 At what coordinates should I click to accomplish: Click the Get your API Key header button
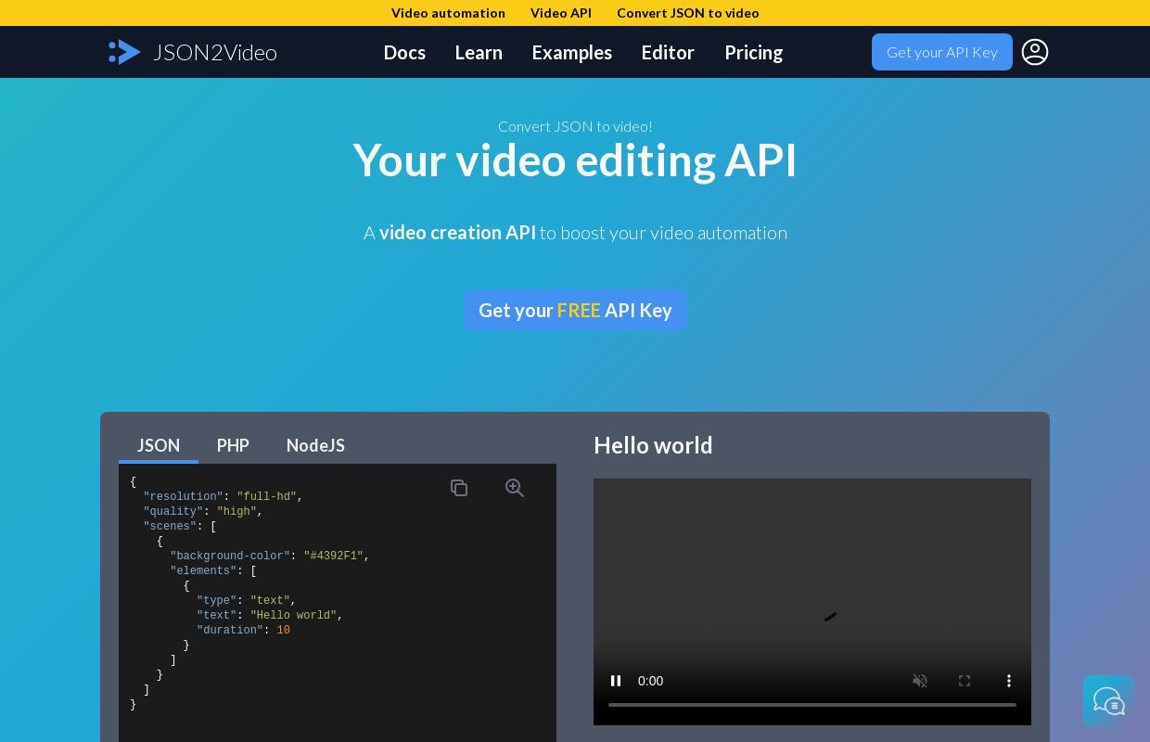click(942, 52)
